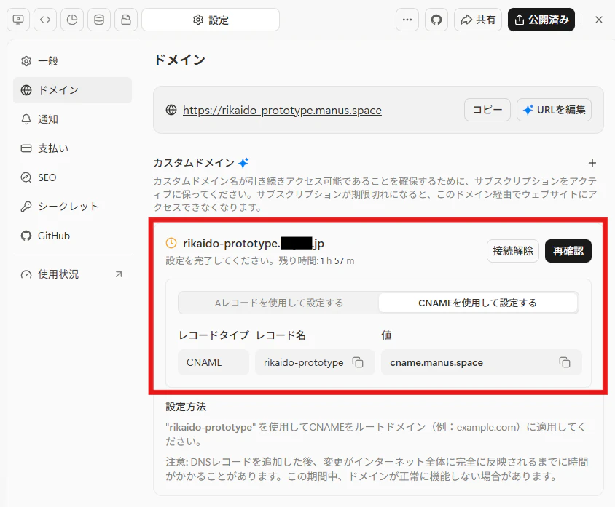This screenshot has width=615, height=507.
Task: Click the CNAME record type field
Action: (214, 362)
